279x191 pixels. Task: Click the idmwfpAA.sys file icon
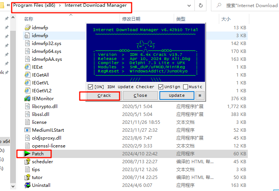point(27,59)
